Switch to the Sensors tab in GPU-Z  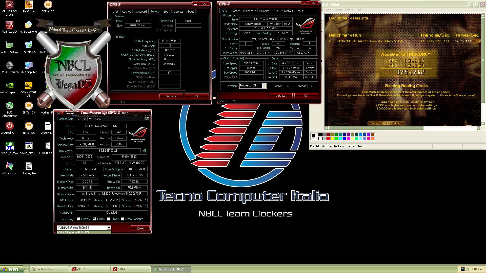81,119
